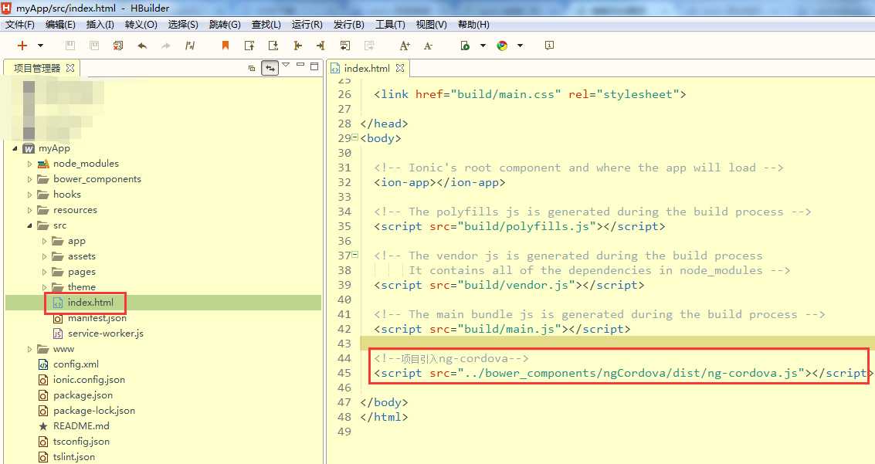Click the format code icon after redo
The image size is (875, 464).
click(x=190, y=46)
